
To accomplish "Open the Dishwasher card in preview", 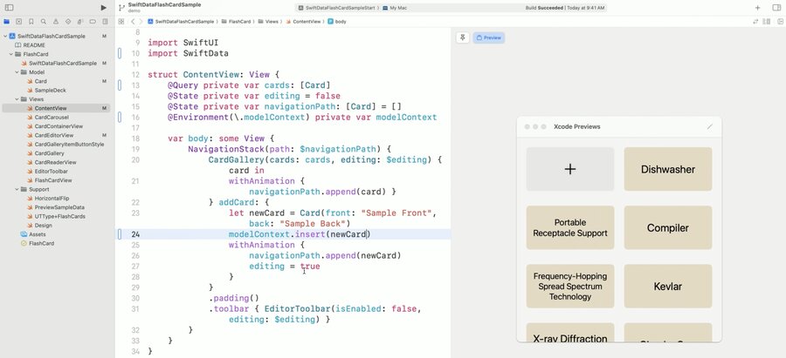I will point(668,169).
